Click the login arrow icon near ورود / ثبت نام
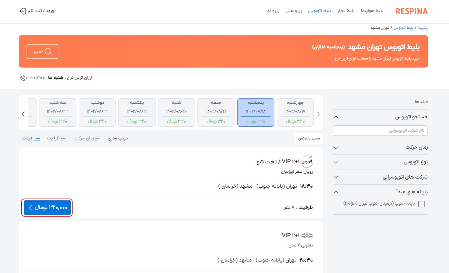This screenshot has width=449, height=273. [23, 11]
